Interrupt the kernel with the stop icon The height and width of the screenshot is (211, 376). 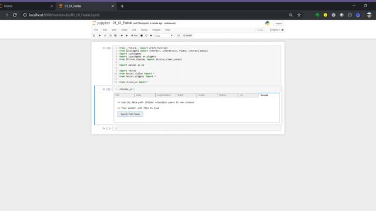pyautogui.click(x=142, y=35)
